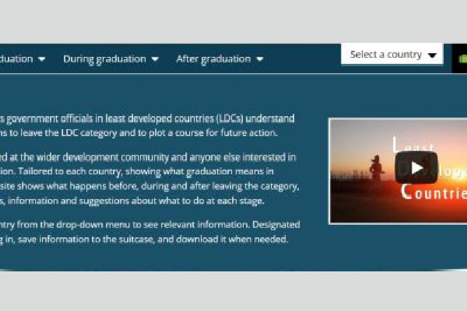The width and height of the screenshot is (467, 311).
Task: Open the green suitcase icon
Action: pos(462,59)
